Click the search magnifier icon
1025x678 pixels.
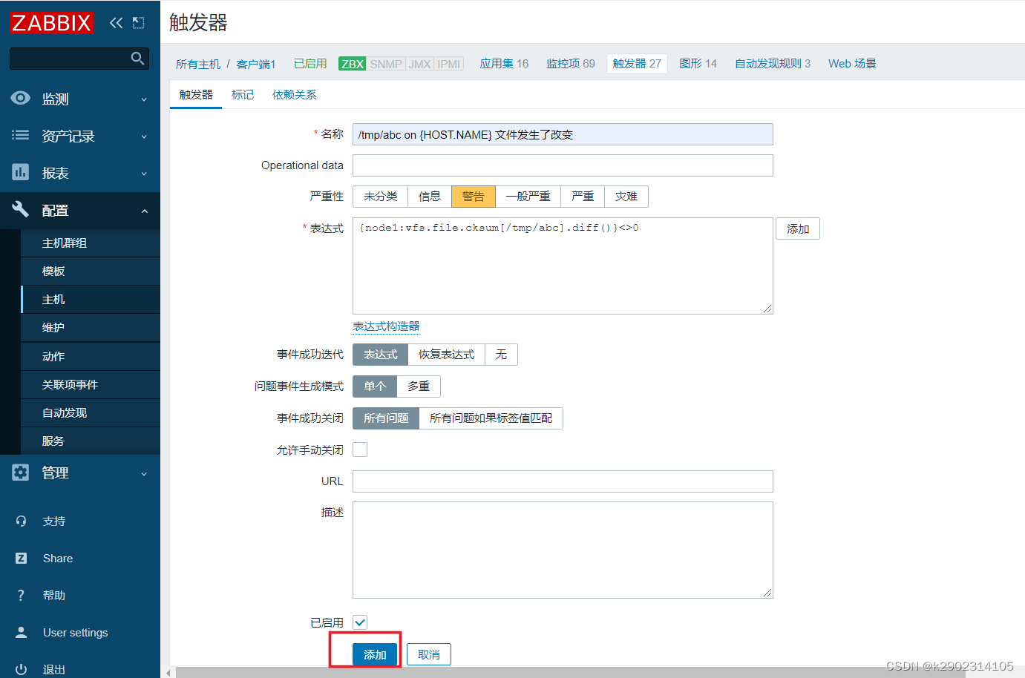[x=137, y=58]
